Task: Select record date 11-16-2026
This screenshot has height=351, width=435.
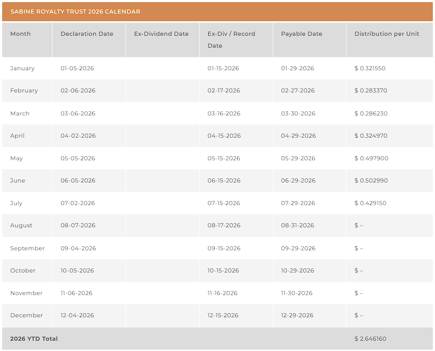Action: [x=223, y=293]
